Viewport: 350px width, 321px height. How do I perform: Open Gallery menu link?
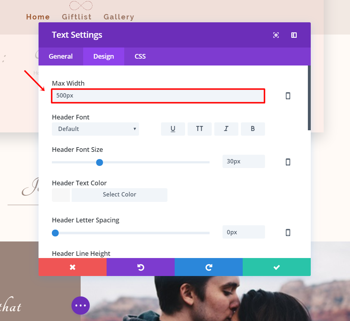[119, 17]
